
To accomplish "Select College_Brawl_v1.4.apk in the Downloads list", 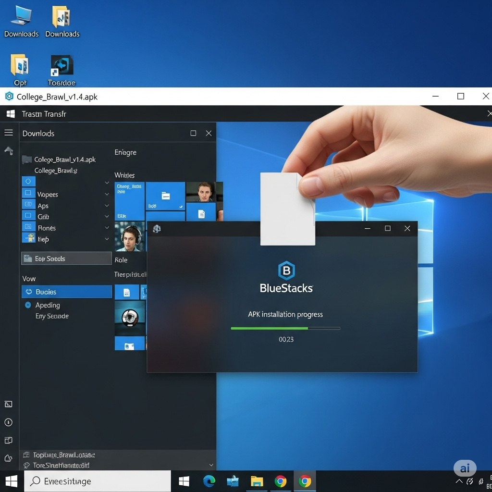I will coord(65,160).
